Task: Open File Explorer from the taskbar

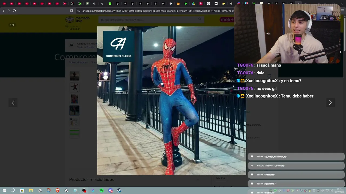Action: (x=31, y=190)
